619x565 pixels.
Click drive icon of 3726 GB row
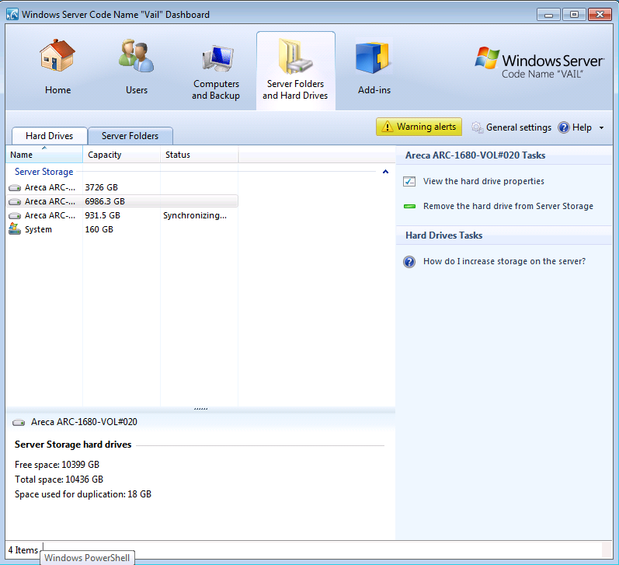pos(15,187)
